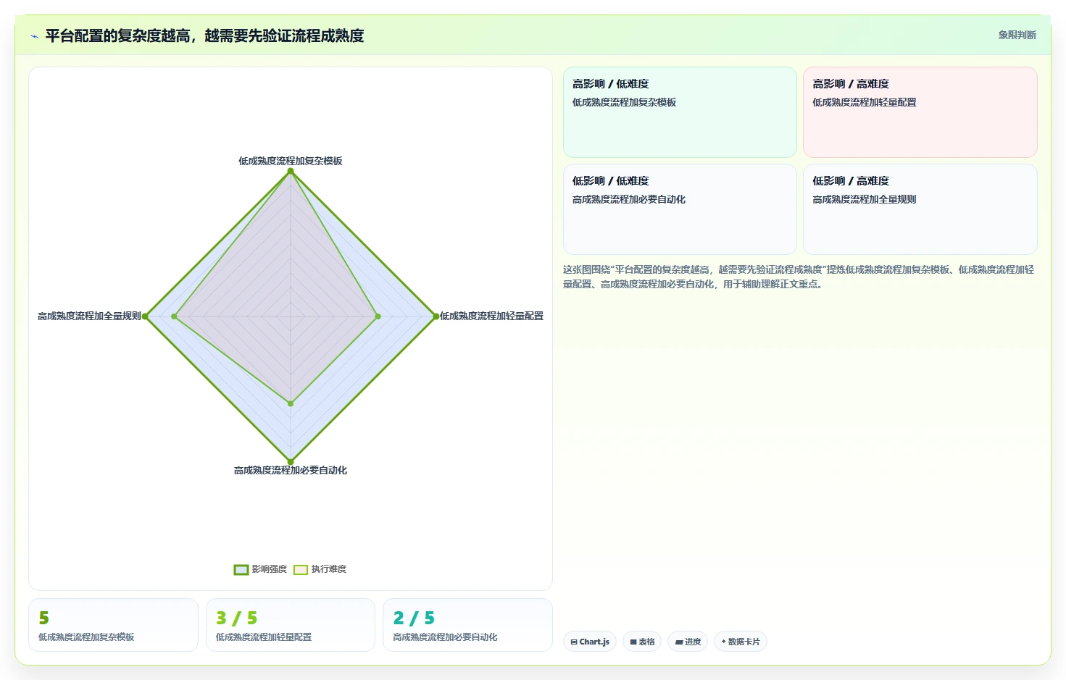Image resolution: width=1066 pixels, height=680 pixels.
Task: Click radar axis label 低成熟度流程加复杂模板
Action: [291, 161]
